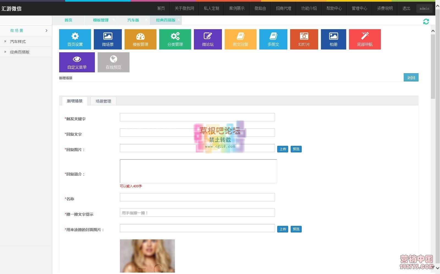Expand the 微场景 sidebar chevron
This screenshot has width=440, height=274.
click(46, 31)
